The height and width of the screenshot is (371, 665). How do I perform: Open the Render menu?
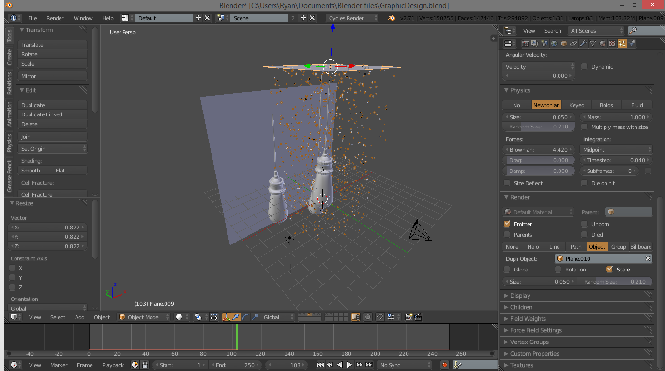tap(55, 18)
